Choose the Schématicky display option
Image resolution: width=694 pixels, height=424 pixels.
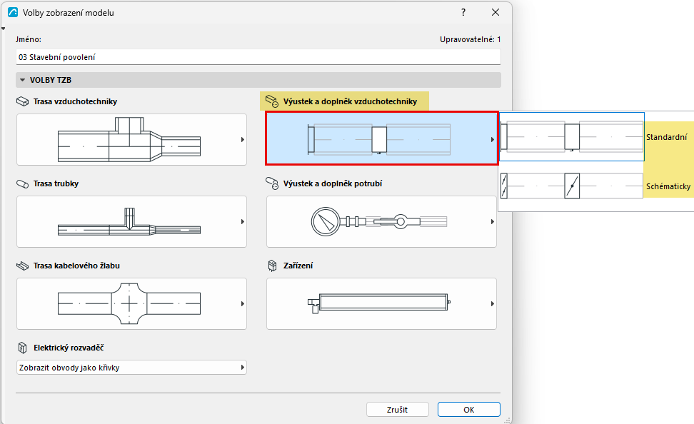pyautogui.click(x=596, y=186)
